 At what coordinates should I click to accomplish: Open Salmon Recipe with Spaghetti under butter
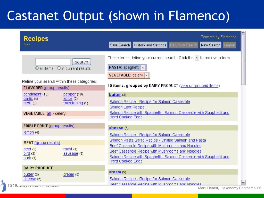(x=169, y=115)
